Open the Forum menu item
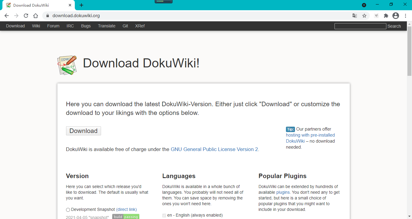This screenshot has width=412, height=219. point(53,26)
